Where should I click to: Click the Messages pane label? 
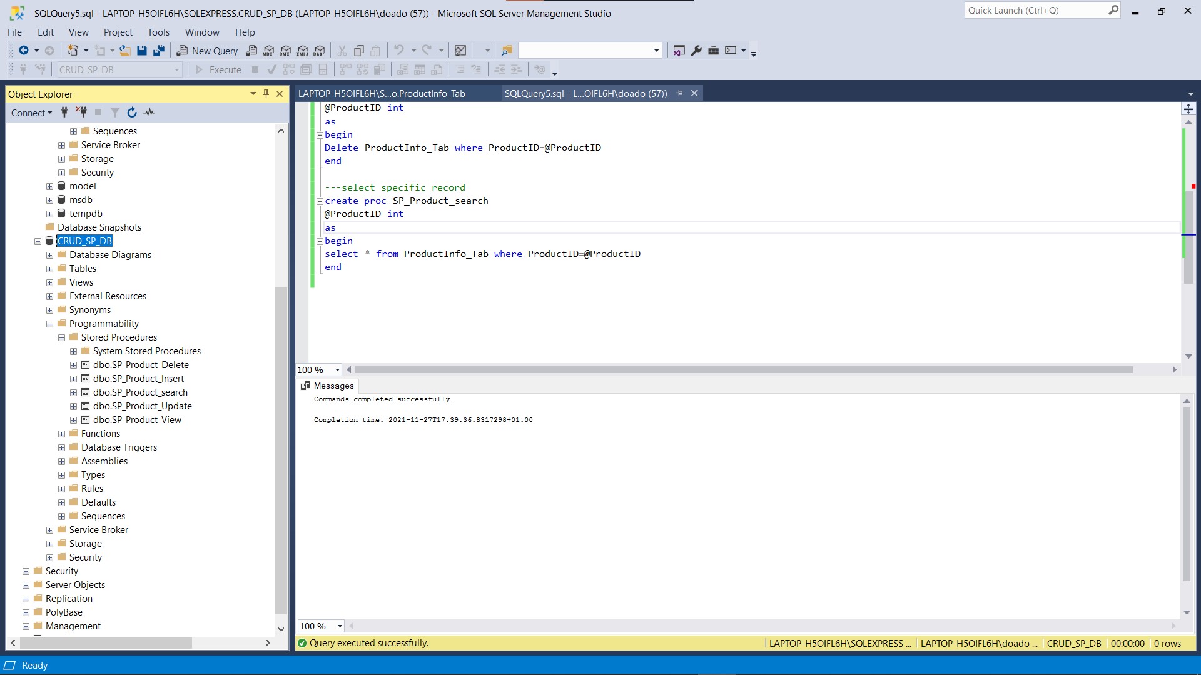(x=335, y=386)
